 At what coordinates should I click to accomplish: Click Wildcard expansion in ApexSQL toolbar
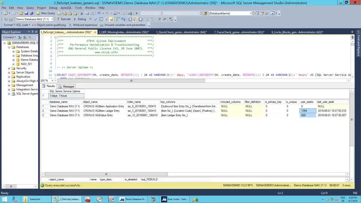point(83,25)
